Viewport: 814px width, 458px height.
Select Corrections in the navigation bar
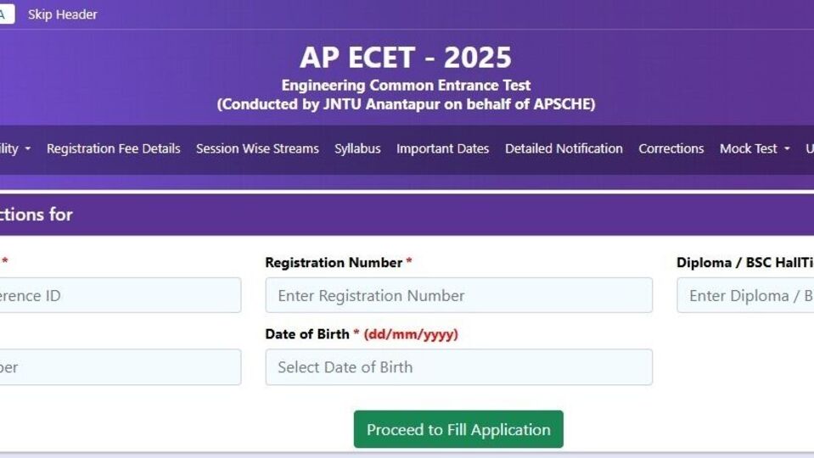671,149
